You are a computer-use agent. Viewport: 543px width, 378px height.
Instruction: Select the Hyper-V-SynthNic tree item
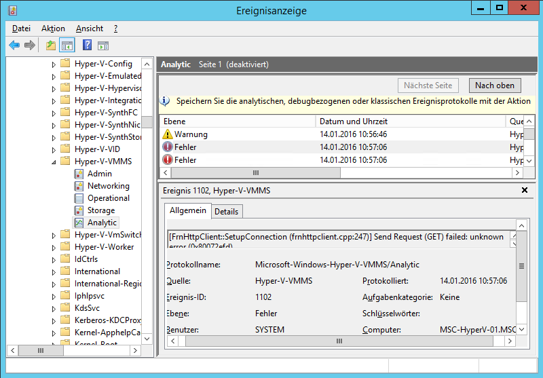pyautogui.click(x=107, y=125)
